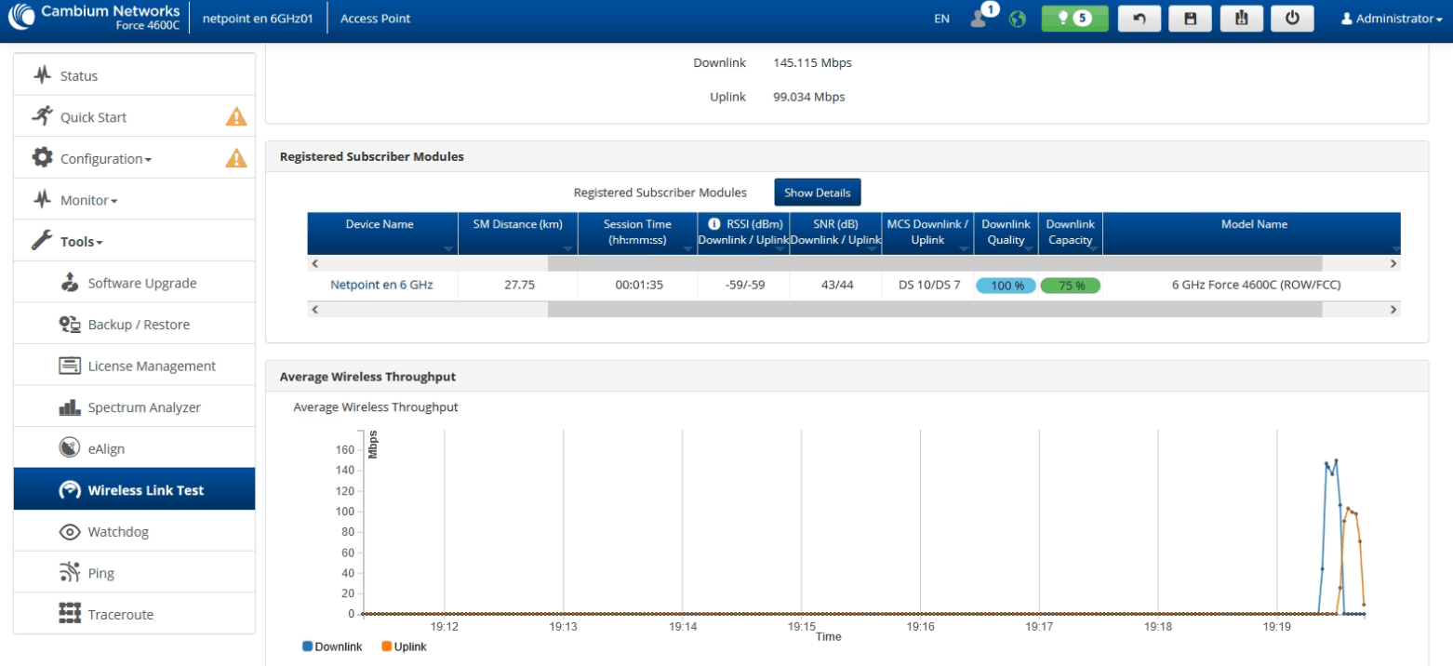This screenshot has width=1453, height=666.
Task: Open the Spectrum Analyzer tool
Action: (144, 407)
